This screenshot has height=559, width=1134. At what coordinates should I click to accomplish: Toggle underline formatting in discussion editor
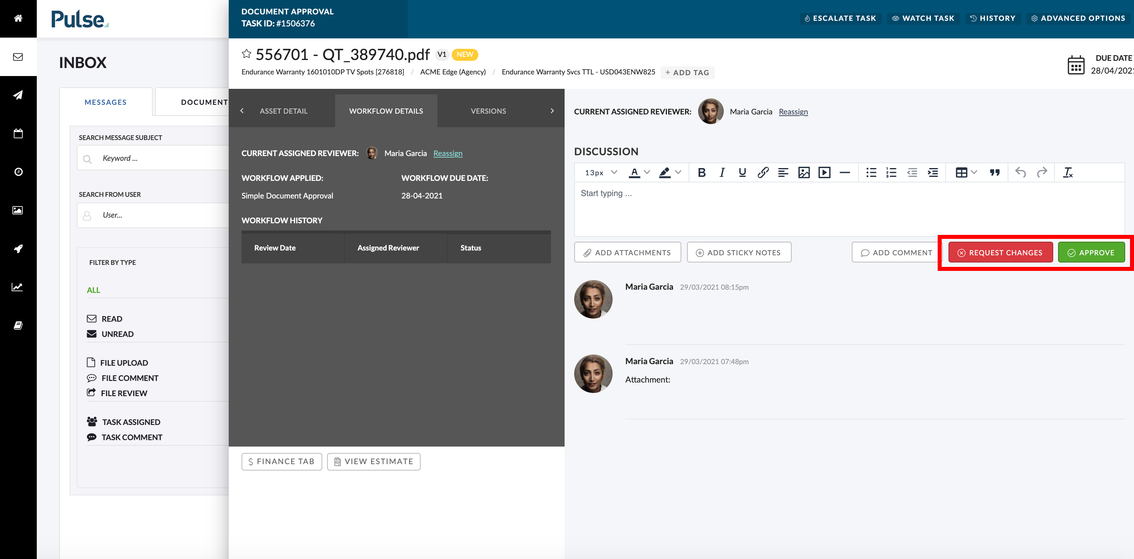742,173
